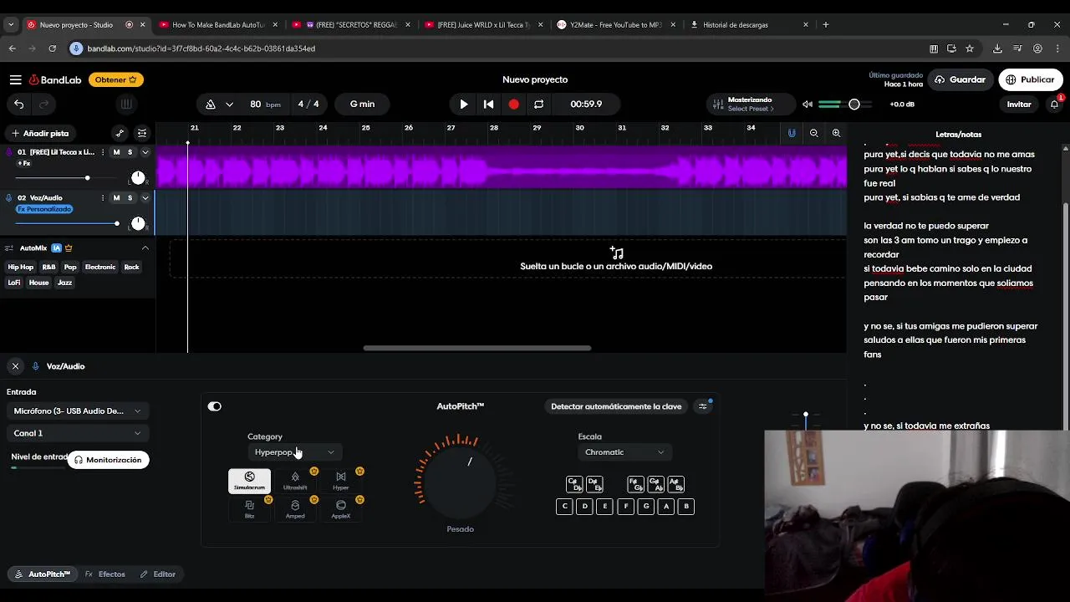Open Select Preset mastering dropdown
The height and width of the screenshot is (602, 1070).
tap(751, 109)
